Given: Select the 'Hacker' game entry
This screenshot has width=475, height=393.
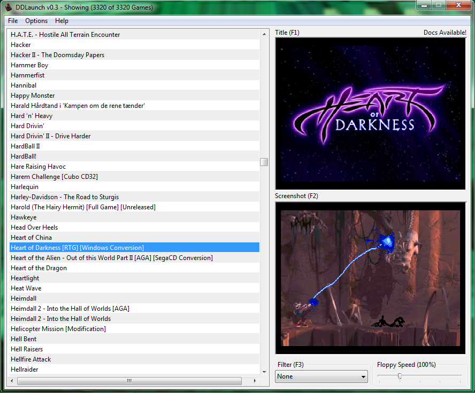Looking at the screenshot, I should 134,45.
